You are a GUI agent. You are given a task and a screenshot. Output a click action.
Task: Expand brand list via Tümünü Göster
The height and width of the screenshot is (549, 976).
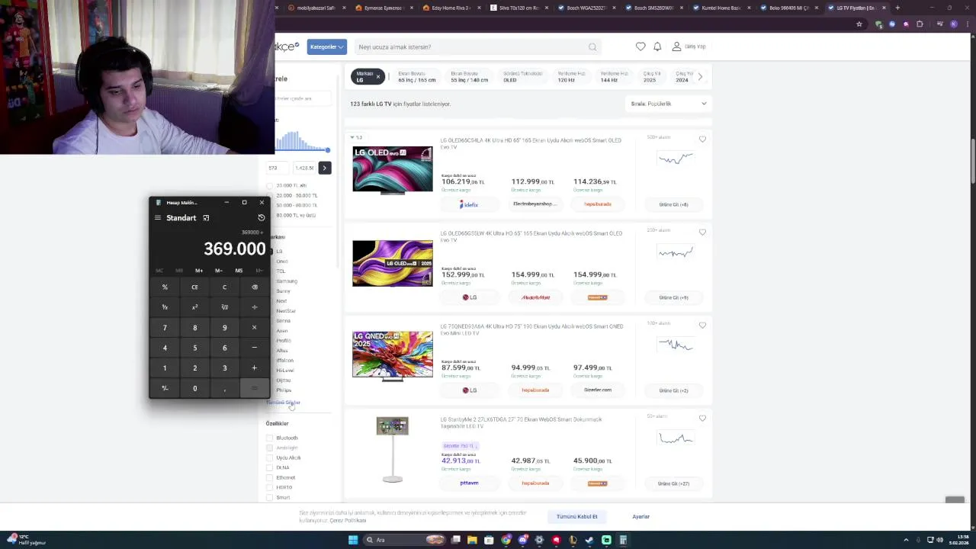click(283, 402)
